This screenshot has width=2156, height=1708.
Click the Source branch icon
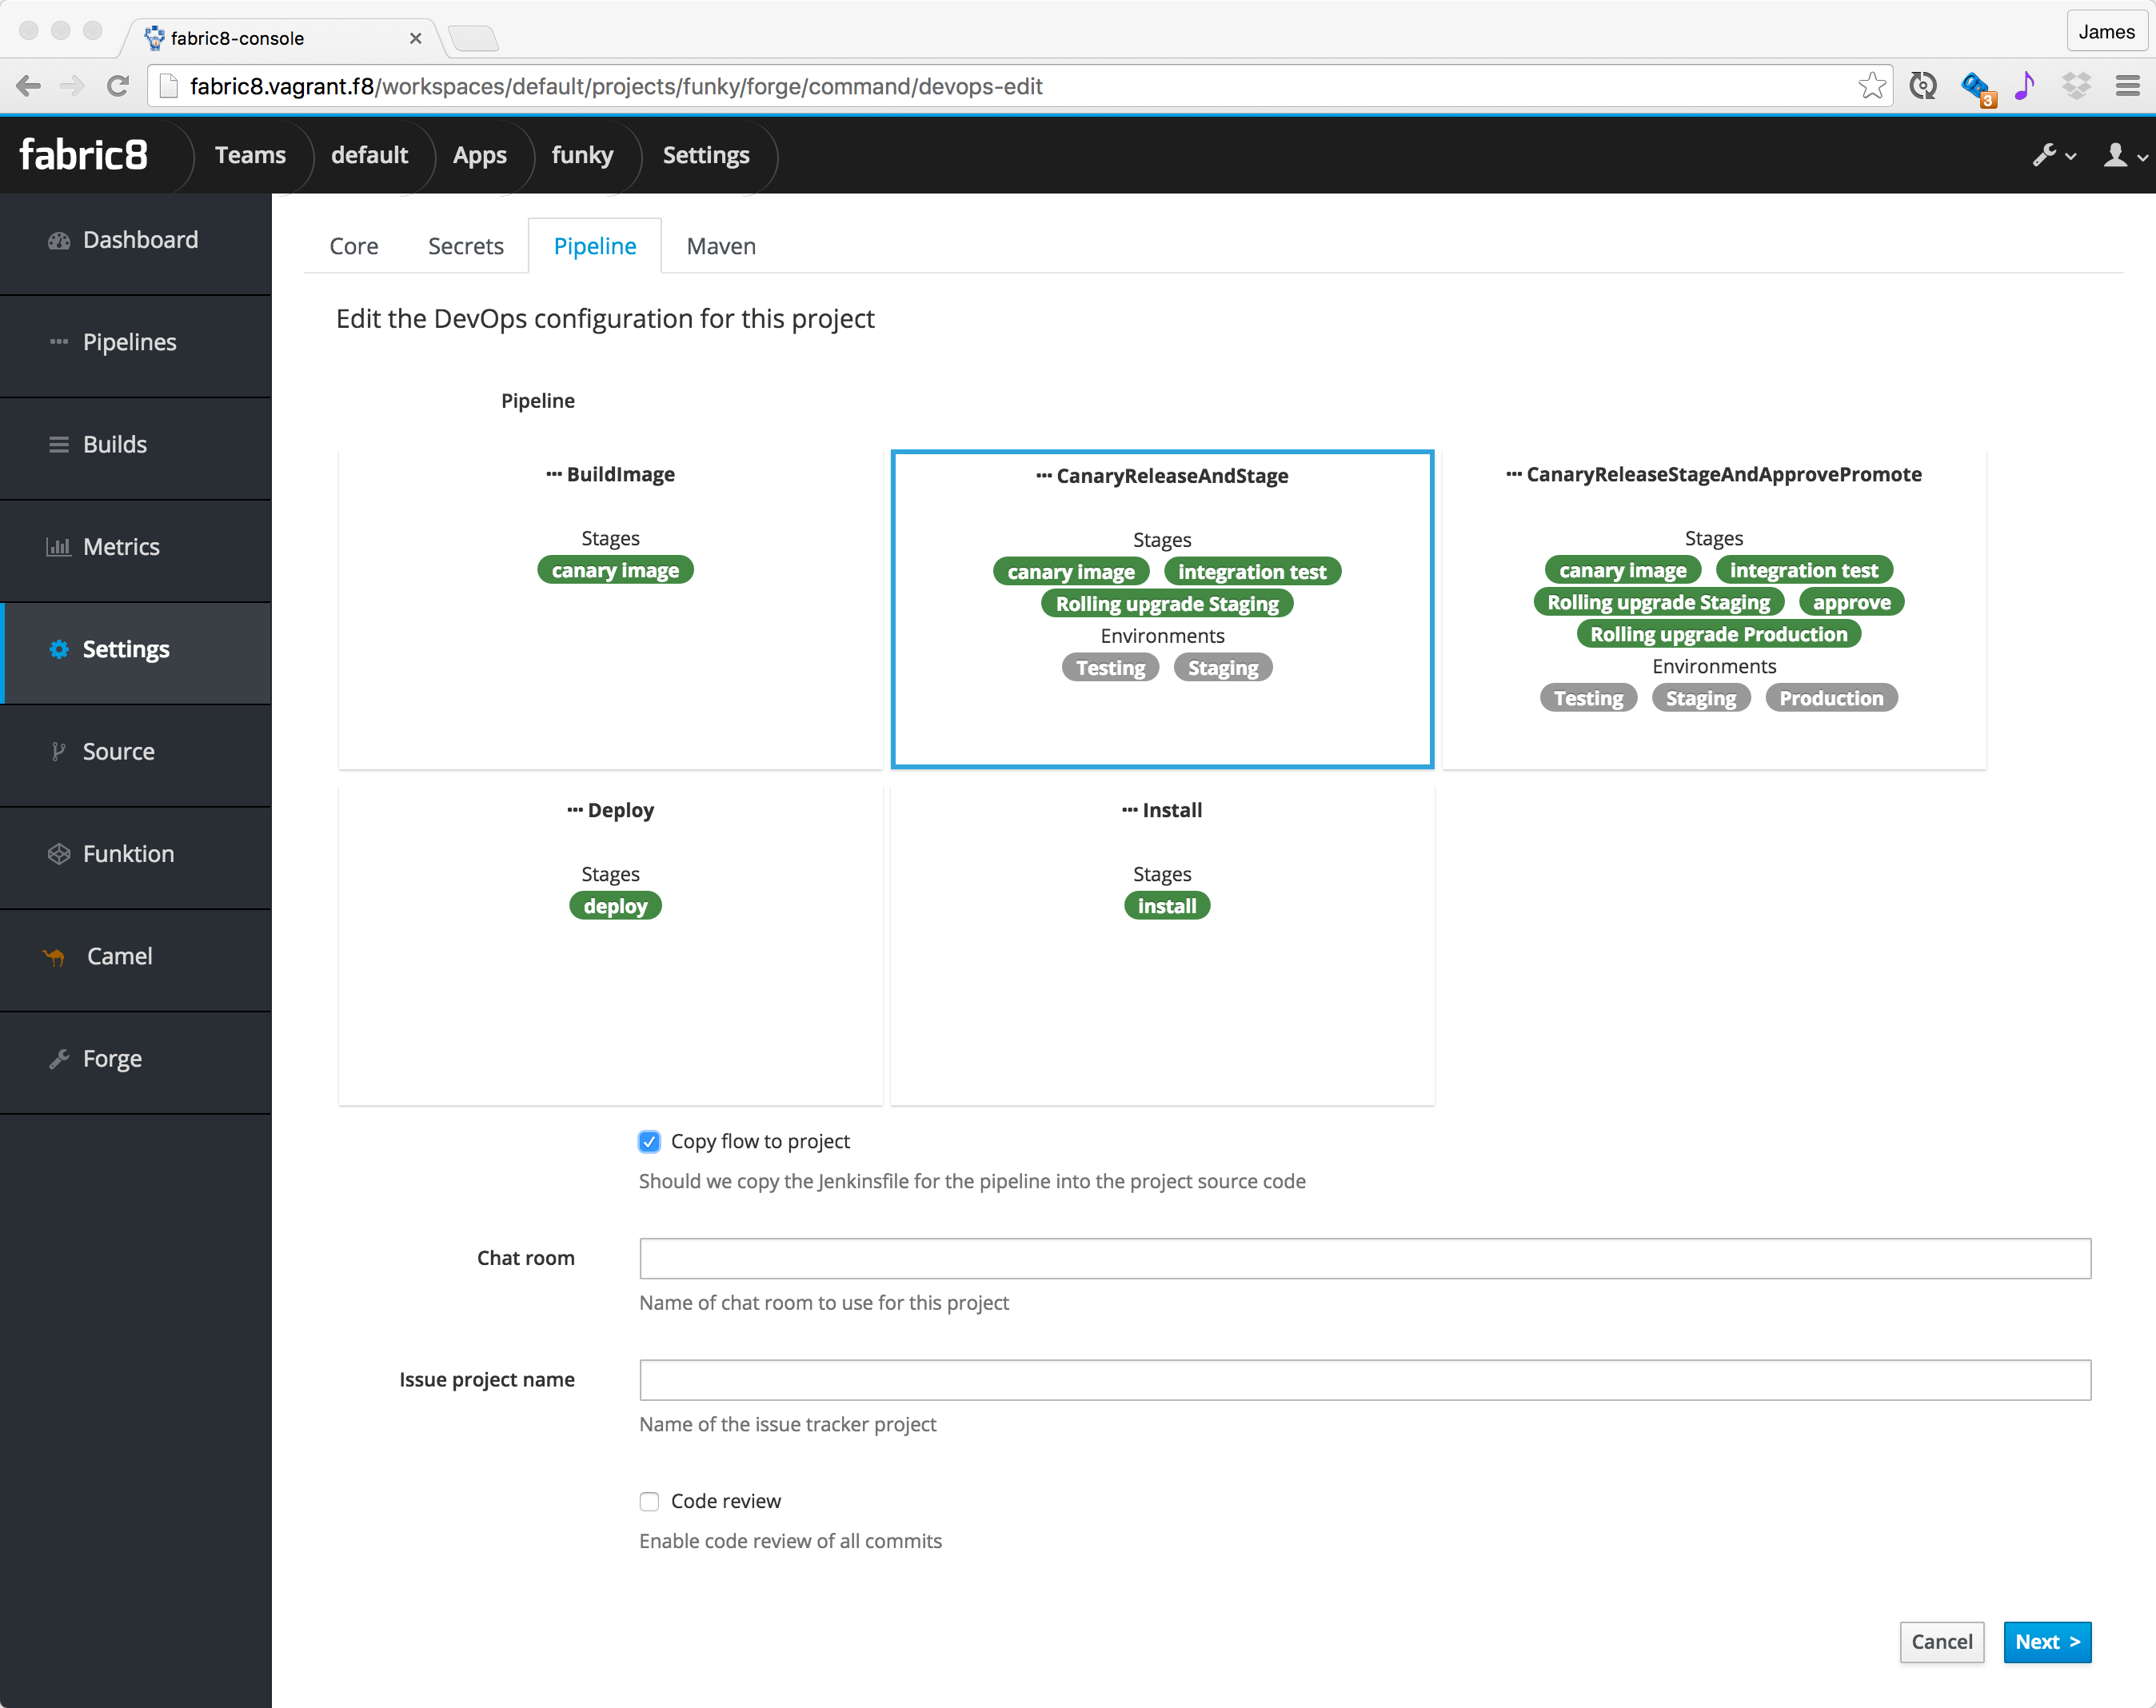click(x=59, y=752)
